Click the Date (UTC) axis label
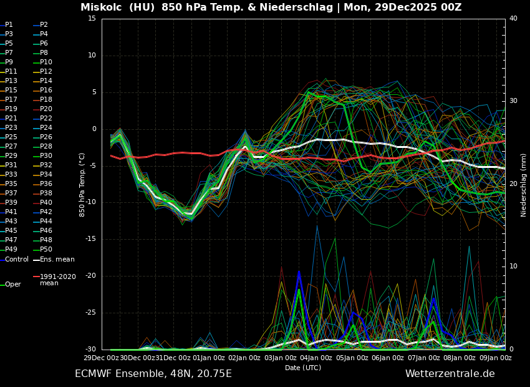The image size is (530, 387). point(303,368)
